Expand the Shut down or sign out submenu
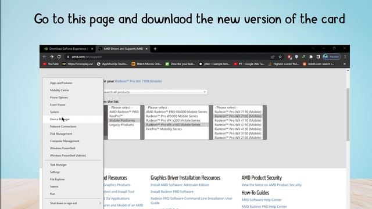372x209 pixels. [x=73, y=203]
